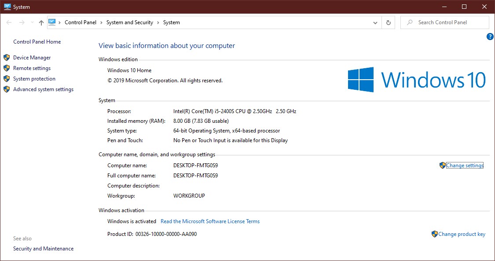This screenshot has width=495, height=261.
Task: Click the blue Help question mark icon
Action: coord(490,37)
